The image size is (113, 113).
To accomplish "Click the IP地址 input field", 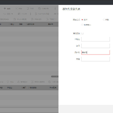I will 95,39.
